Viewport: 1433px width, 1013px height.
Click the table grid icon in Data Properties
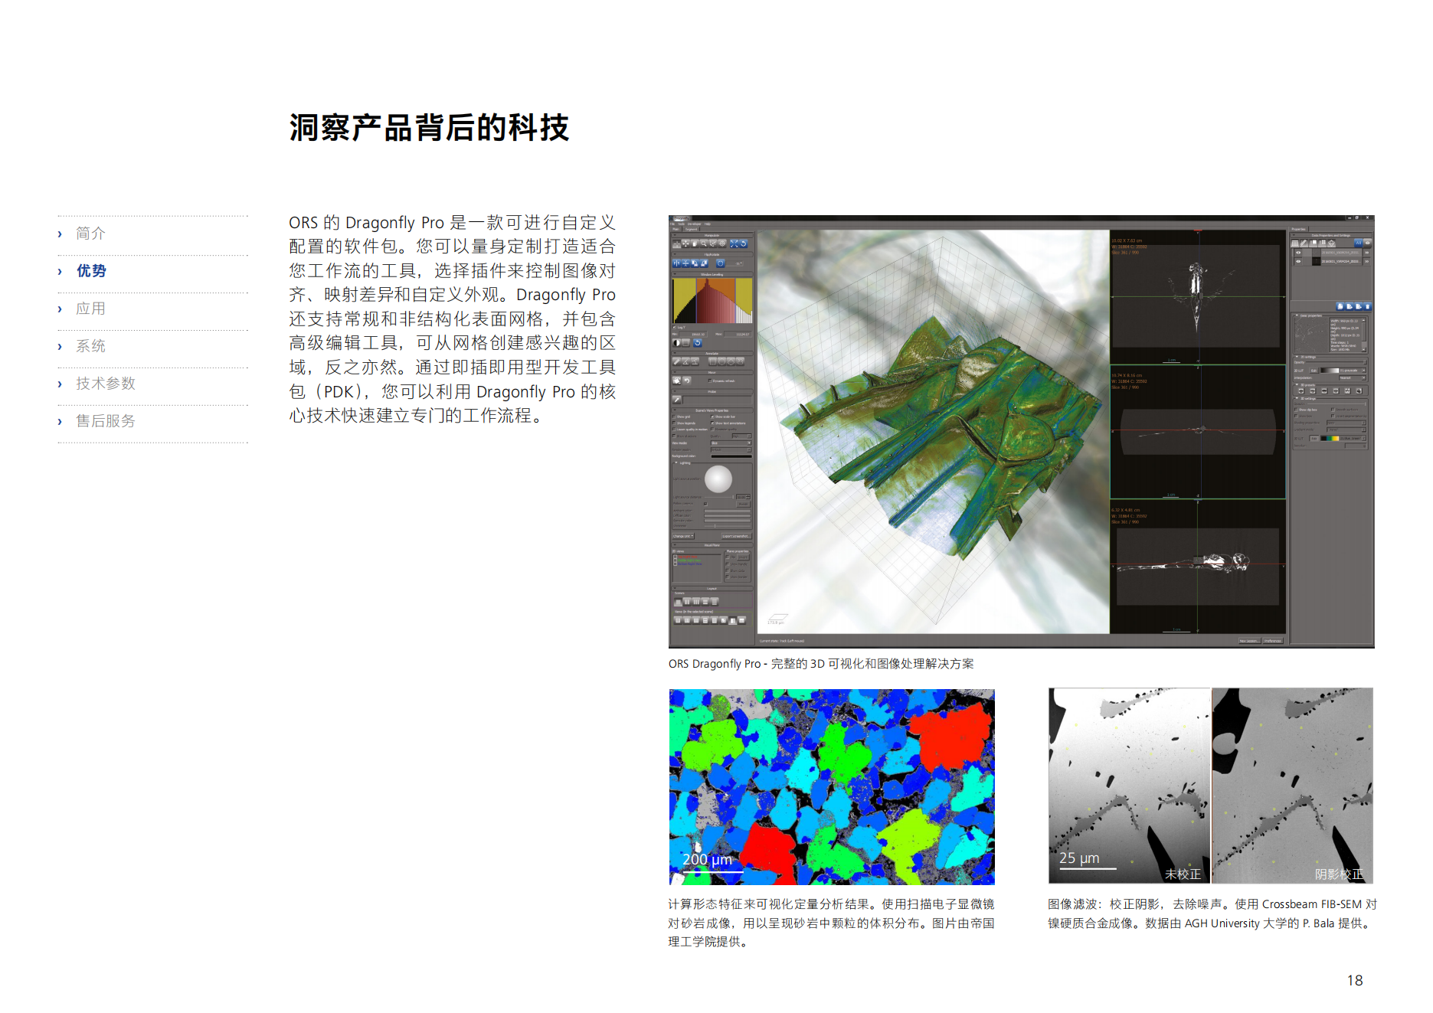point(1295,243)
